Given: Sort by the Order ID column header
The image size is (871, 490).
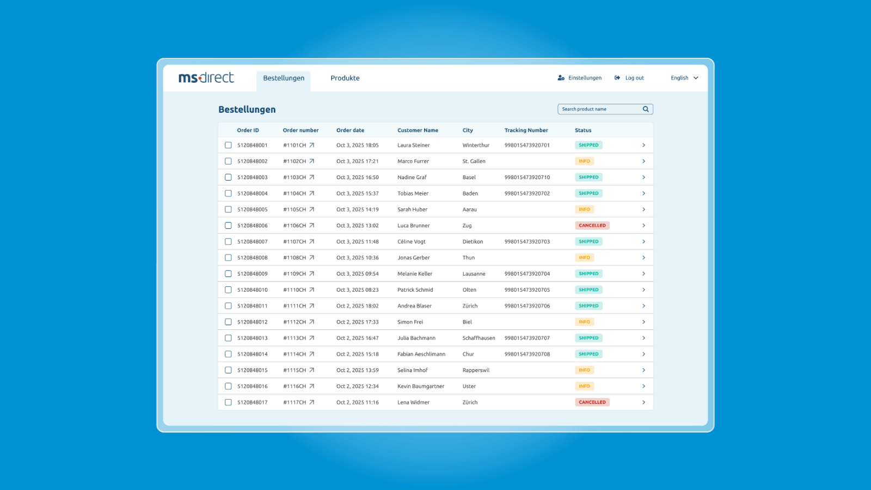Looking at the screenshot, I should [x=248, y=130].
